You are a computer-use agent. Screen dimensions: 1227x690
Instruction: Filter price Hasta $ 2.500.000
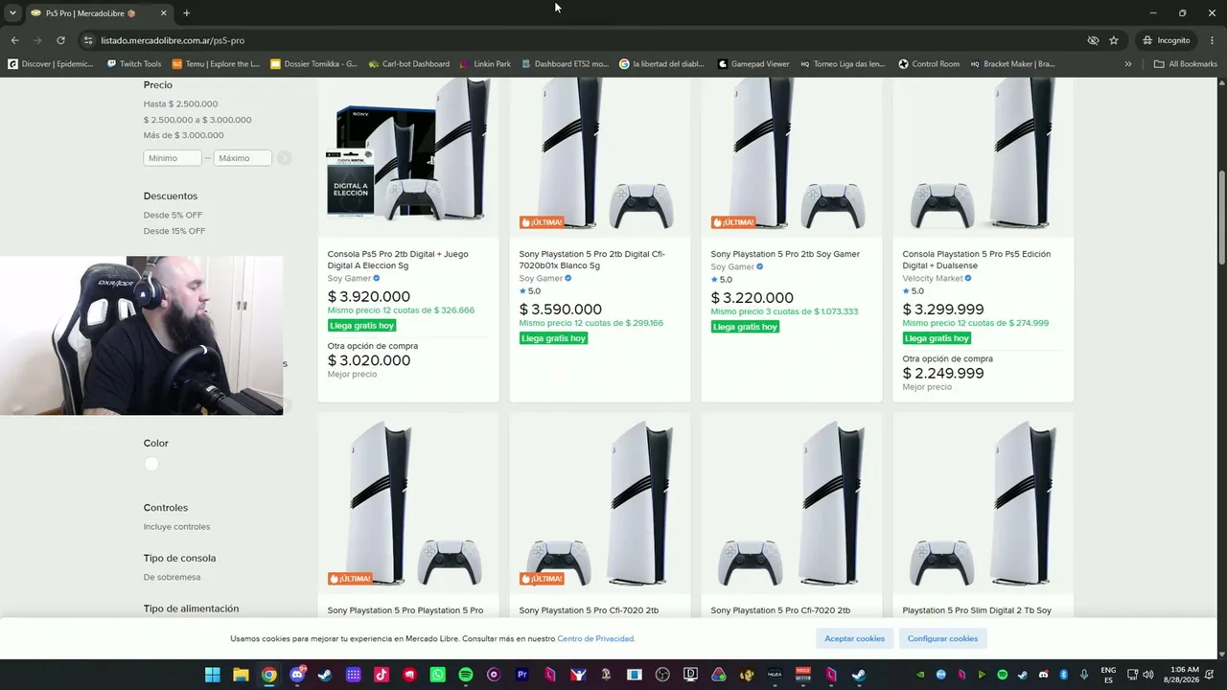[x=180, y=103]
